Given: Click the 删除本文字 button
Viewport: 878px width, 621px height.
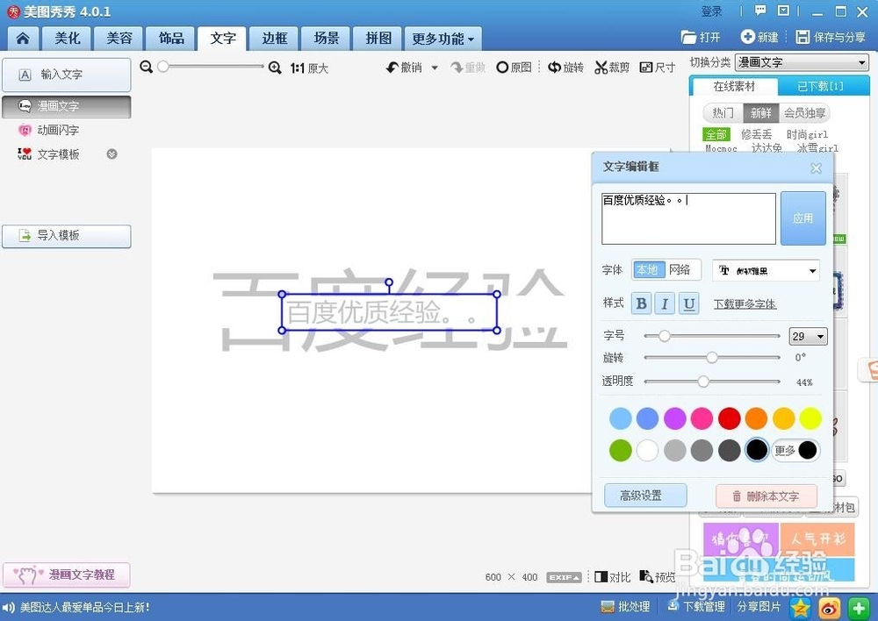Looking at the screenshot, I should [766, 496].
